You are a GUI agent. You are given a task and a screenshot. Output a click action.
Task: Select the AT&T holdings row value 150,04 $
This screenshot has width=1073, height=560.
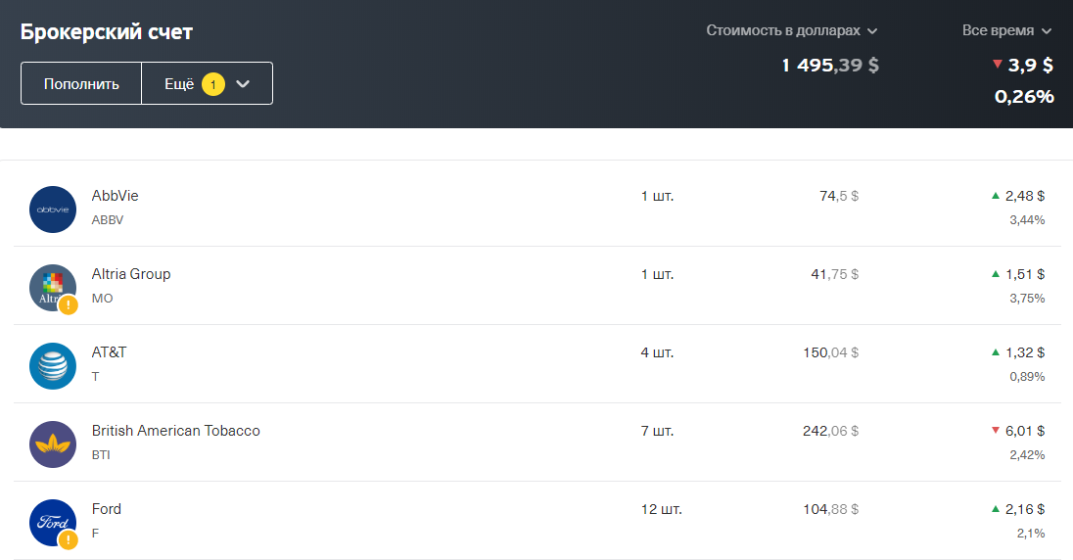(x=830, y=352)
